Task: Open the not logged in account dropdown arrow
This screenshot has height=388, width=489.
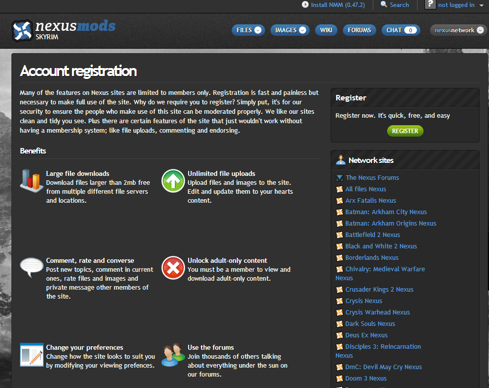Action: click(482, 5)
